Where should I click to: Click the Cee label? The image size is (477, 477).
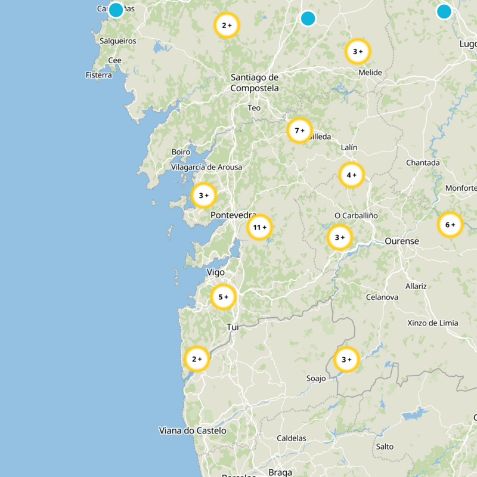[x=114, y=61]
